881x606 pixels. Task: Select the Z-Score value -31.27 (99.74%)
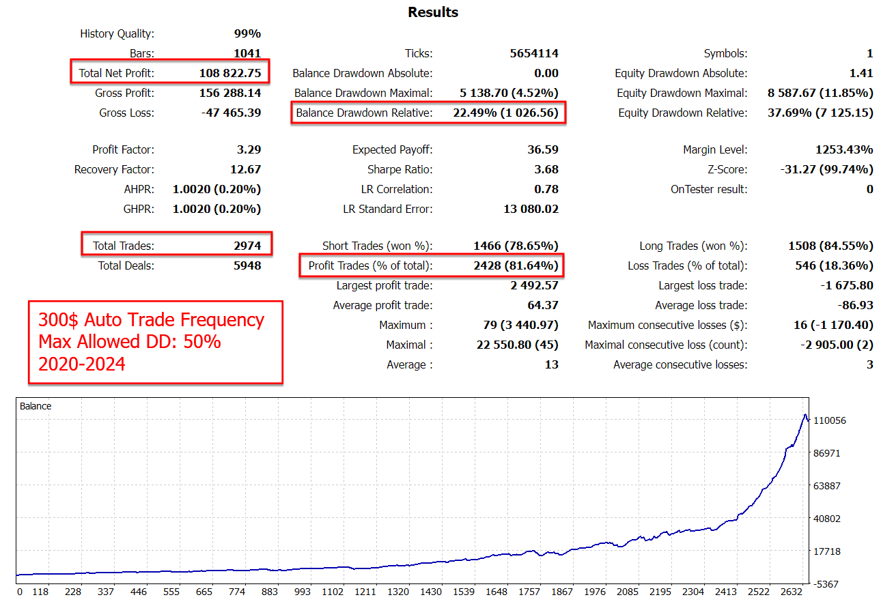pos(826,169)
